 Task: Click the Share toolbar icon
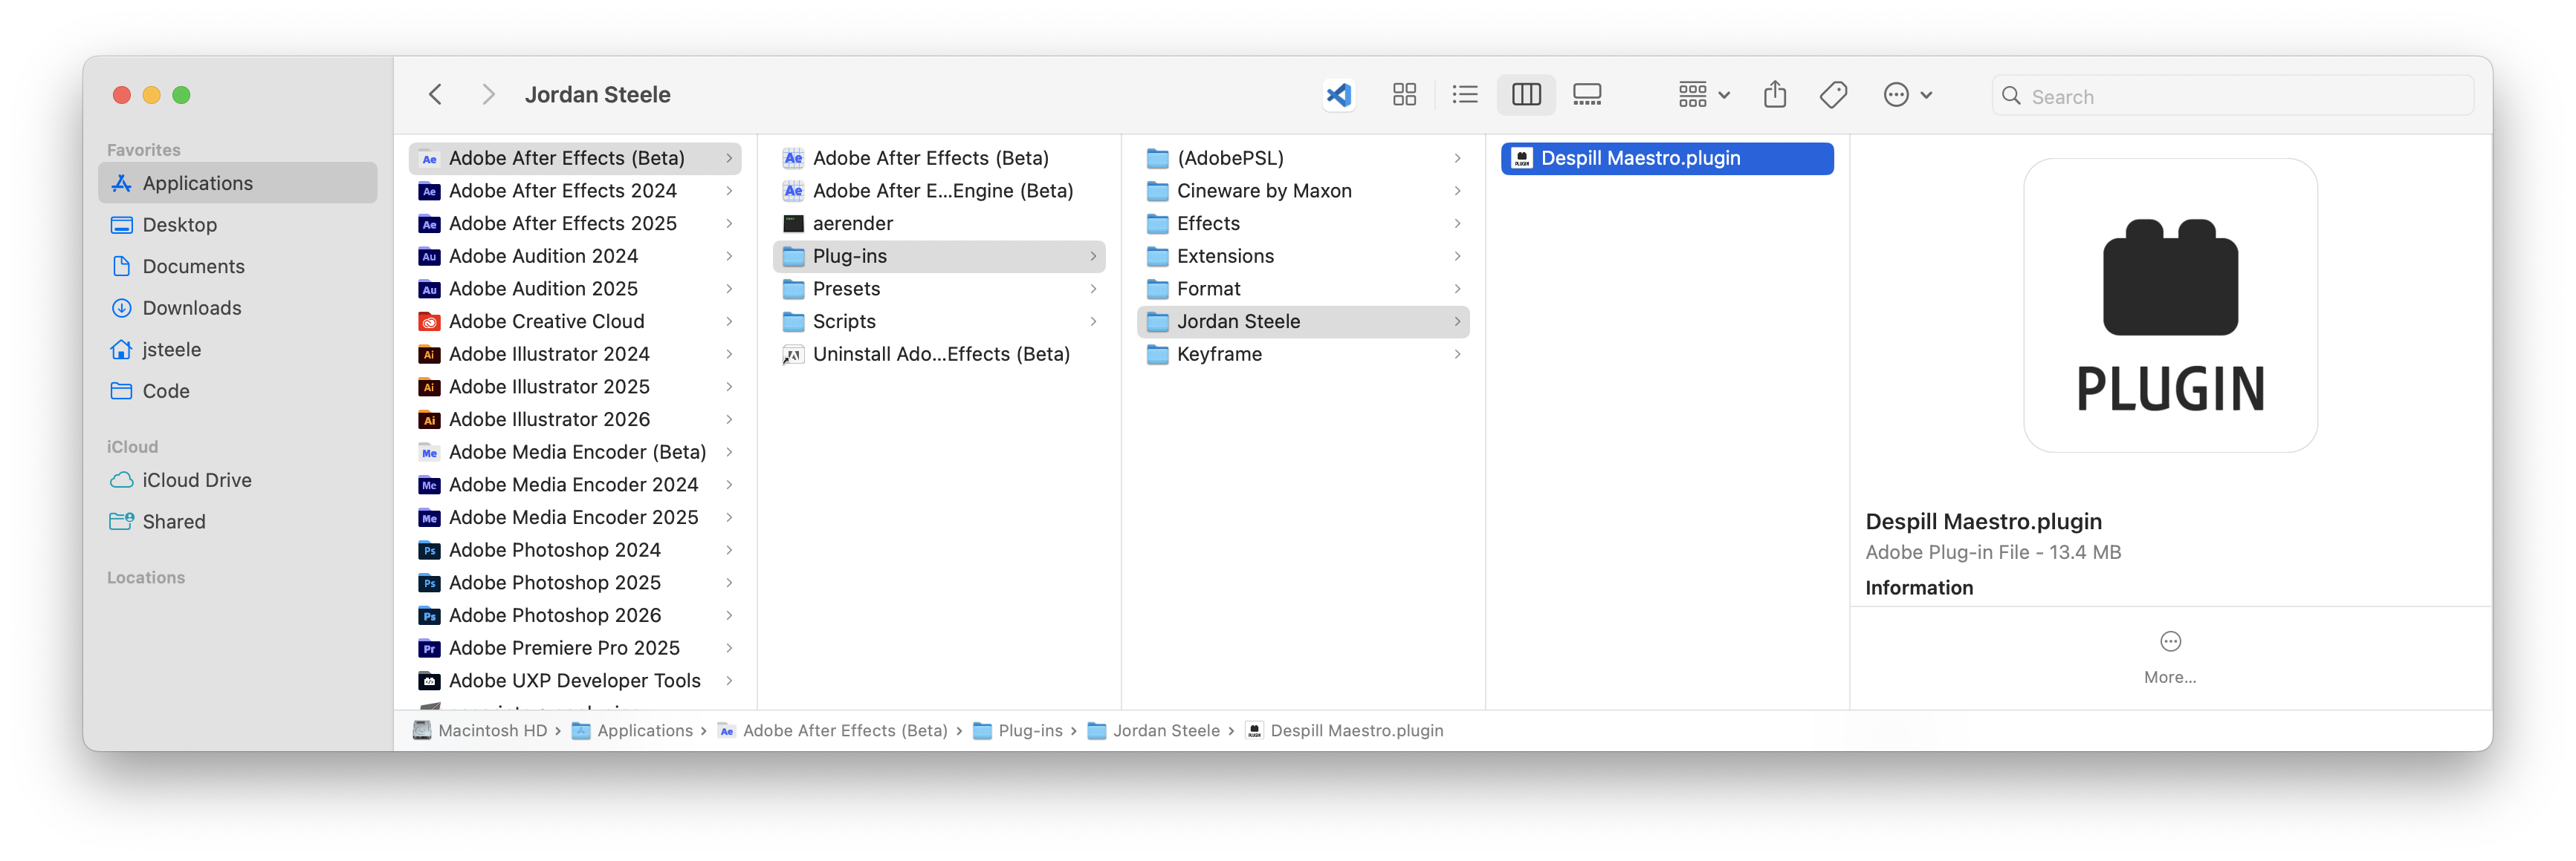pyautogui.click(x=1775, y=95)
